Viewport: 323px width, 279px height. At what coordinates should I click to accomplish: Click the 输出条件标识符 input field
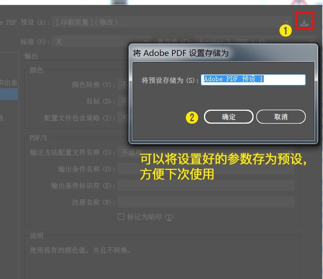[206, 185]
